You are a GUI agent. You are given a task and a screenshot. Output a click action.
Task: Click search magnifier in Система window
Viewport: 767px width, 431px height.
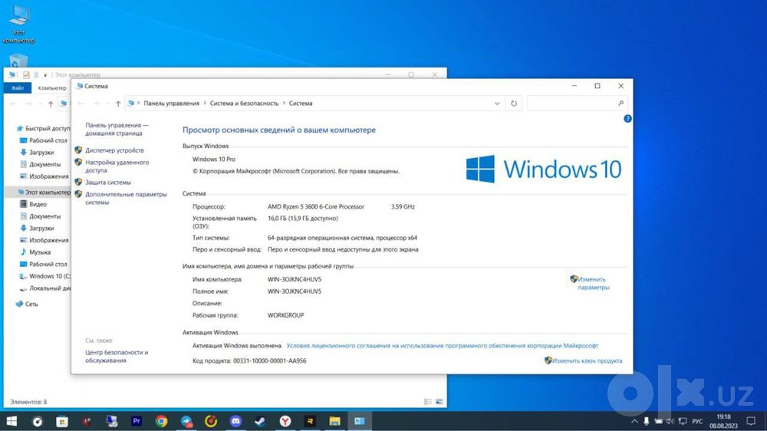[x=621, y=104]
